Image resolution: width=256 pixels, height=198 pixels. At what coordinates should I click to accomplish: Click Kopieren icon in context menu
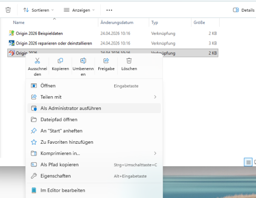60,61
